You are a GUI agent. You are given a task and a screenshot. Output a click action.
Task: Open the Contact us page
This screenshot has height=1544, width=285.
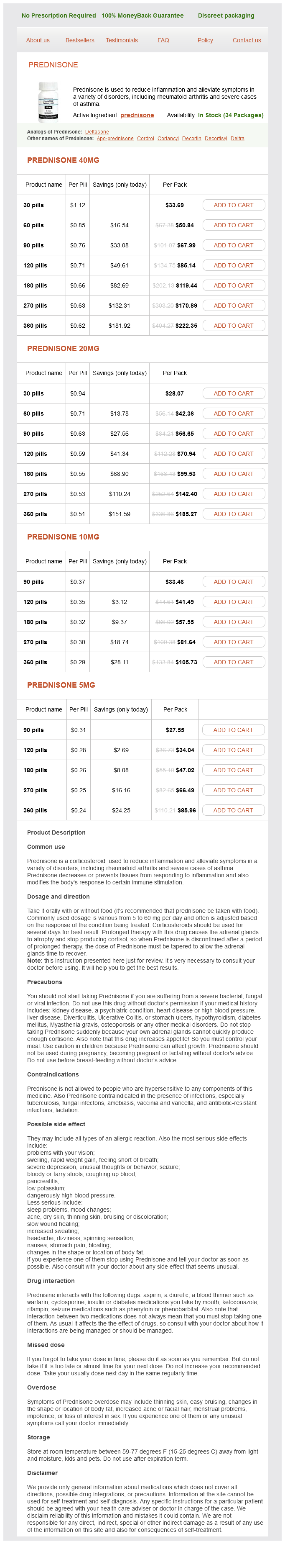pyautogui.click(x=247, y=40)
